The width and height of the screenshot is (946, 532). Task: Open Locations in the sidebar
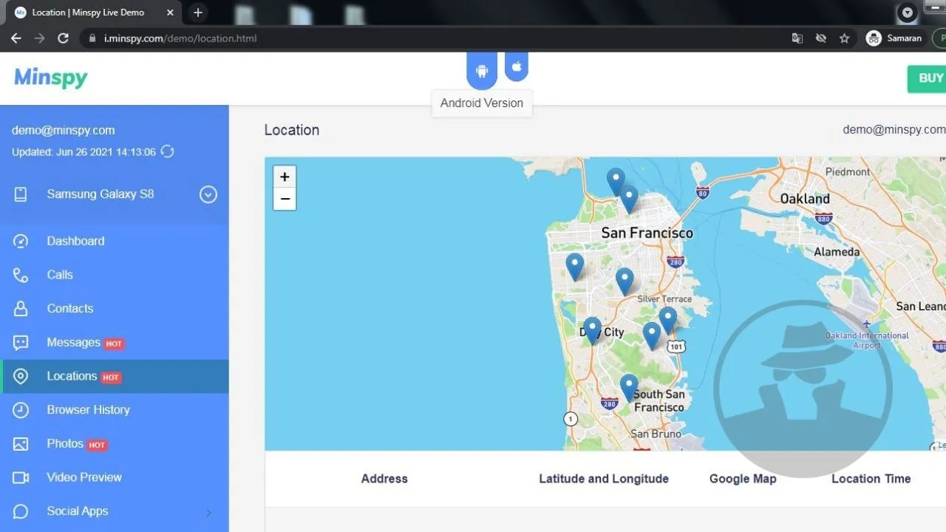pos(115,376)
